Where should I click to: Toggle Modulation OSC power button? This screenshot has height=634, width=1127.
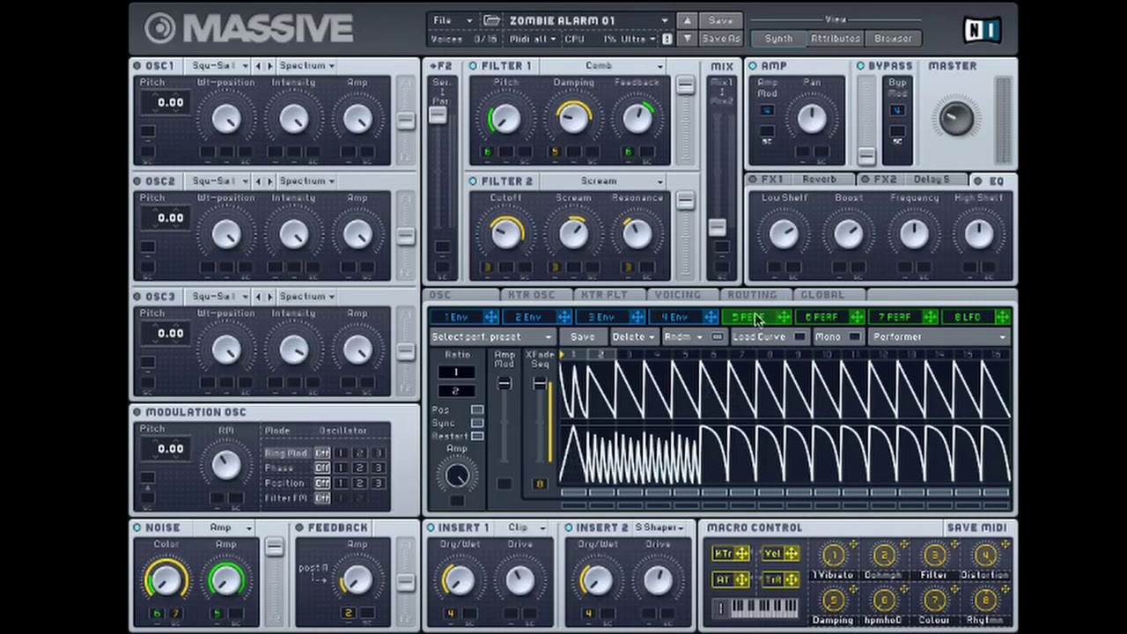[x=137, y=412]
